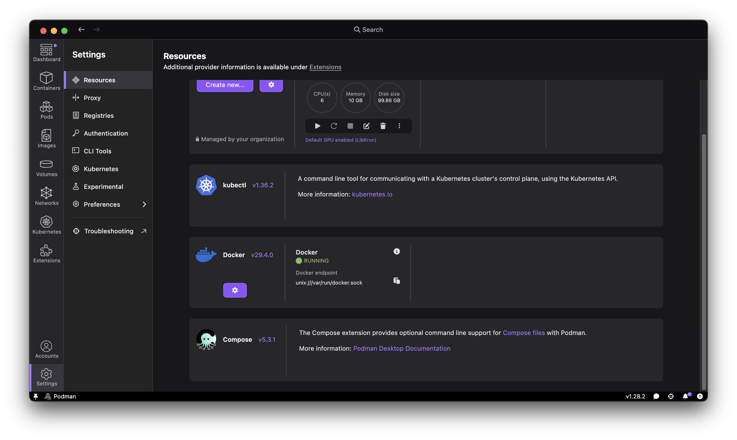This screenshot has height=440, width=737.
Task: Open Podman Desktop Documentation link
Action: coord(401,348)
